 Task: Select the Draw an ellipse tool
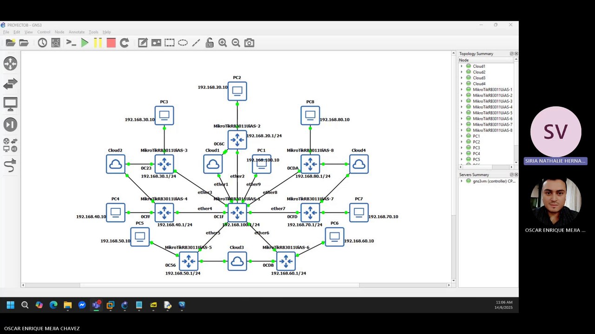coord(183,43)
